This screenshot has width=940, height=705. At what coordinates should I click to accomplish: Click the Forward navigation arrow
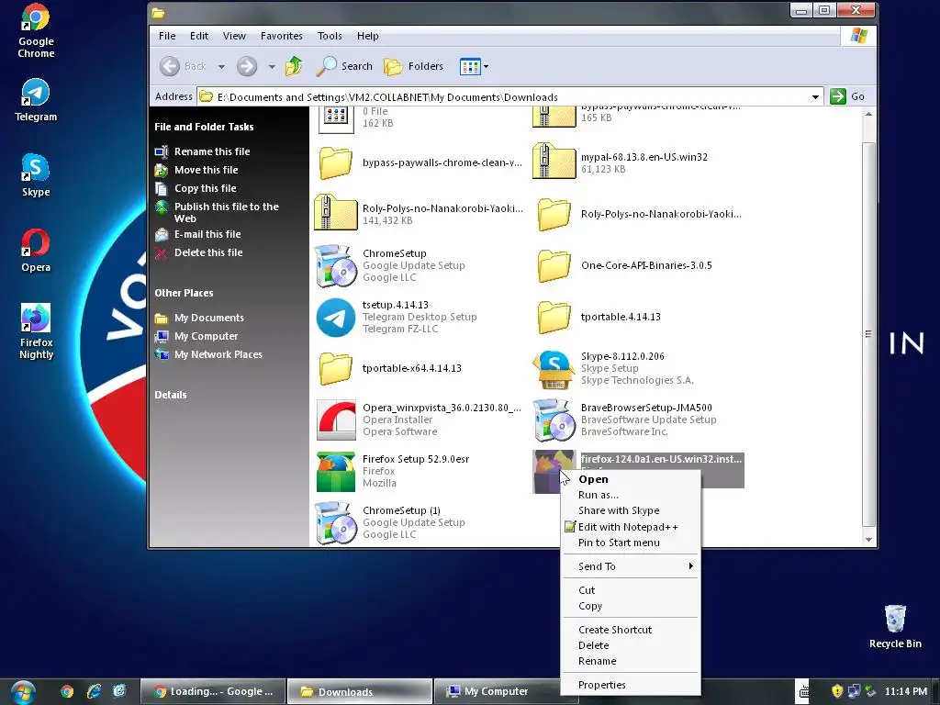[x=247, y=66]
